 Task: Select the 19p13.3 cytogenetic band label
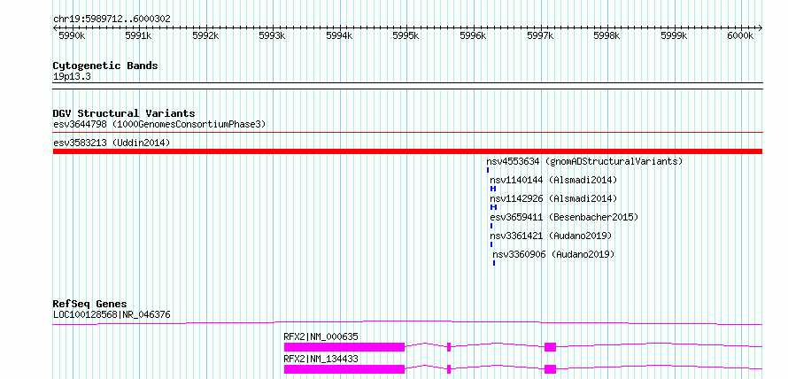[73, 77]
